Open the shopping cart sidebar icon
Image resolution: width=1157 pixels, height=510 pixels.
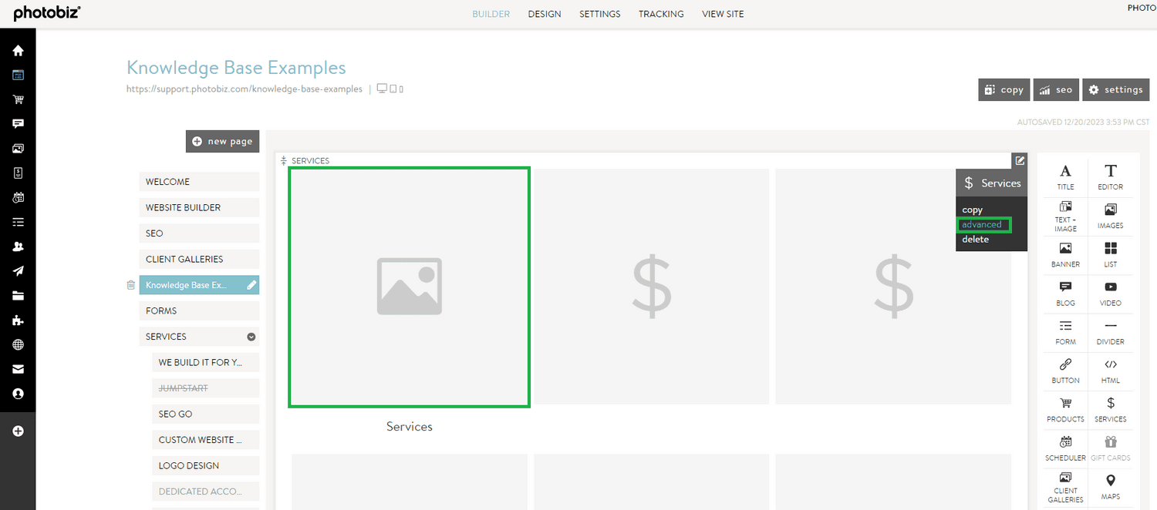[18, 99]
